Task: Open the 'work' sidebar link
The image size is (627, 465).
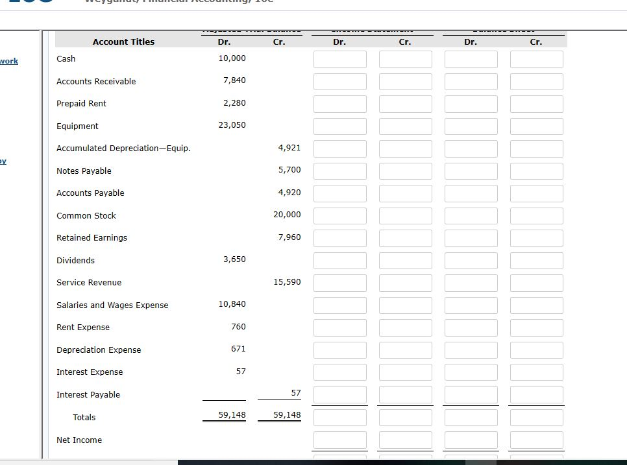Action: (8, 61)
